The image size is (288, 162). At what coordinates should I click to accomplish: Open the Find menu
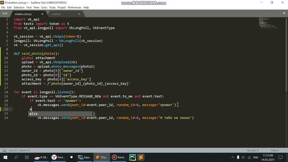(x=29, y=8)
